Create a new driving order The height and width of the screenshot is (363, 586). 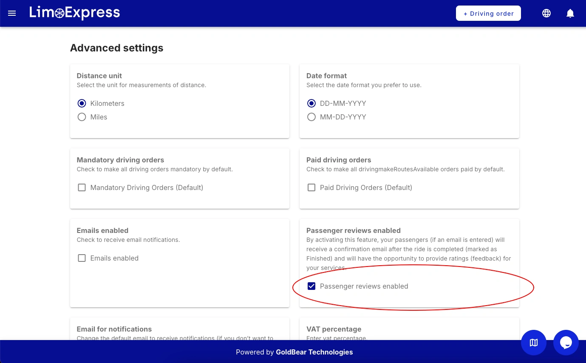(488, 13)
